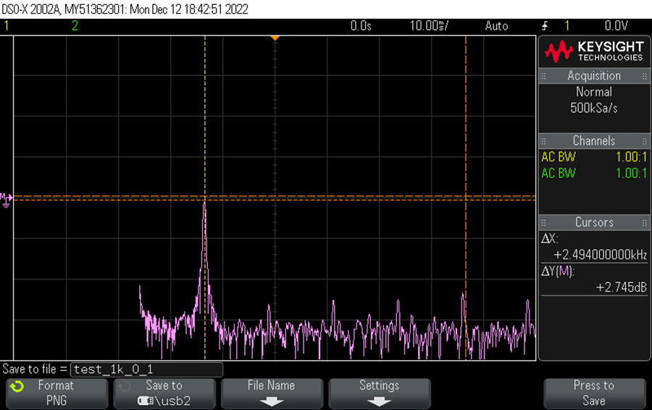Viewport: 652px width, 410px height.
Task: Click the ΔX +2.494 kHz cursor value
Action: 600,255
